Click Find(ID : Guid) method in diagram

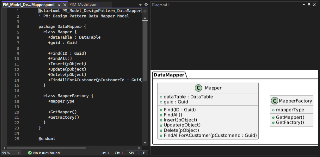point(180,110)
